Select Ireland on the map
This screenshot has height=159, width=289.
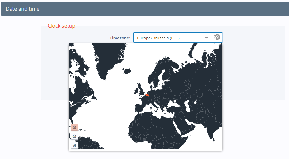136,90
